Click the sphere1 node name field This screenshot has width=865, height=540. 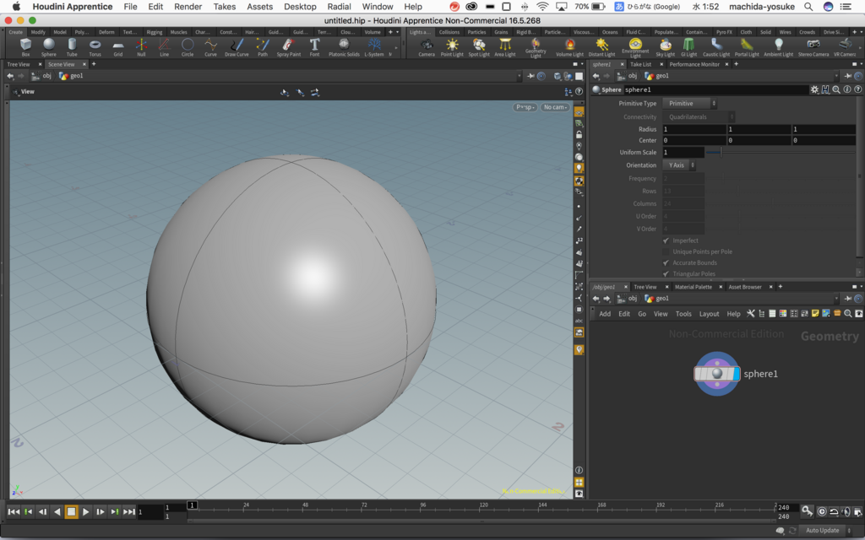(x=716, y=89)
